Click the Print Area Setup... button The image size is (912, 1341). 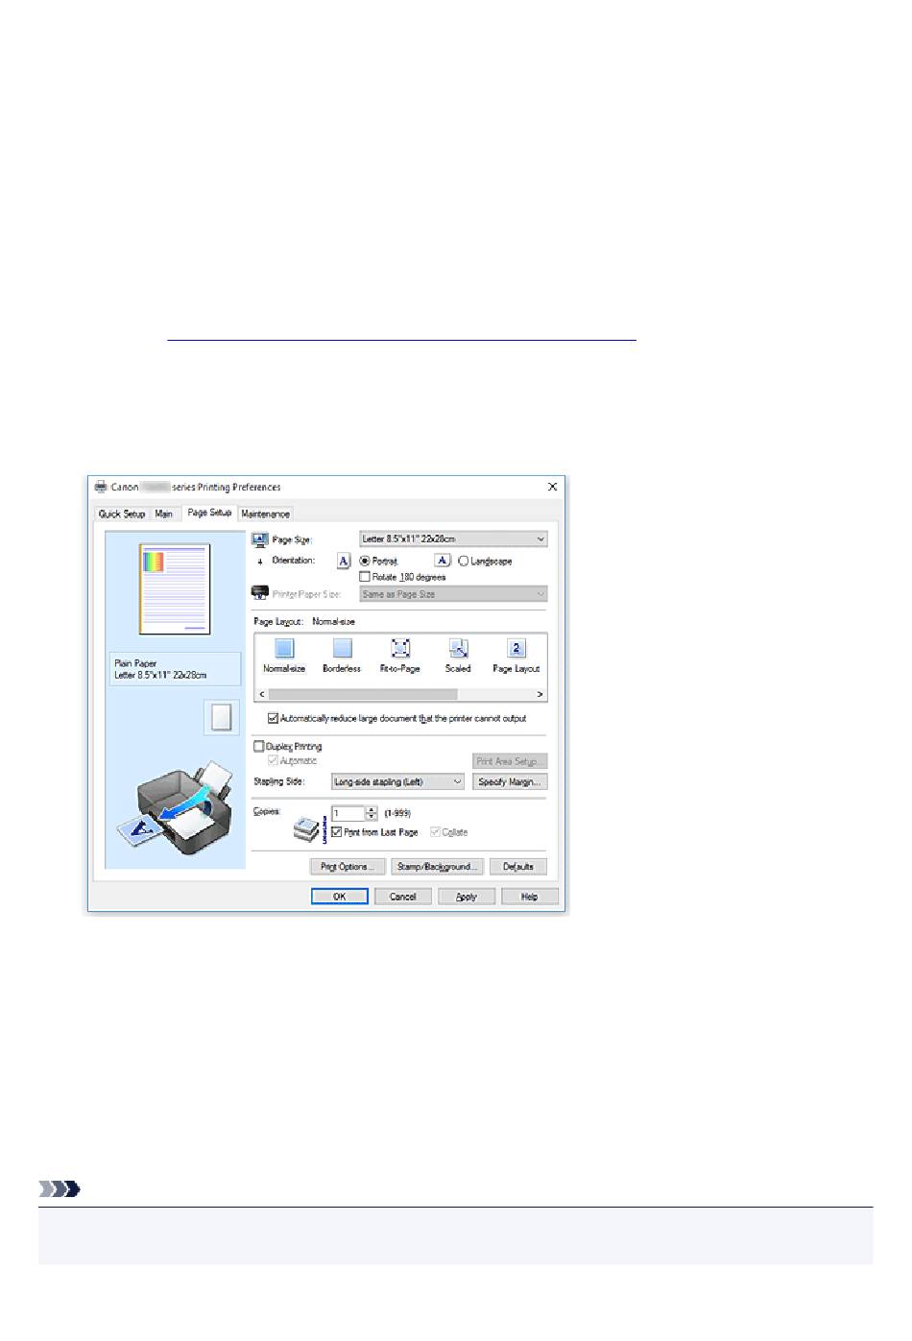click(x=510, y=761)
